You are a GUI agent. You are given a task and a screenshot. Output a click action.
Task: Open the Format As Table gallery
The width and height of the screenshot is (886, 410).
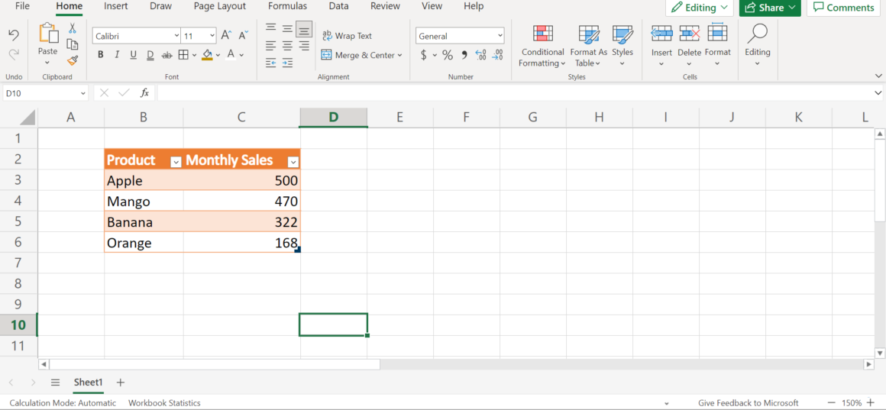[589, 47]
